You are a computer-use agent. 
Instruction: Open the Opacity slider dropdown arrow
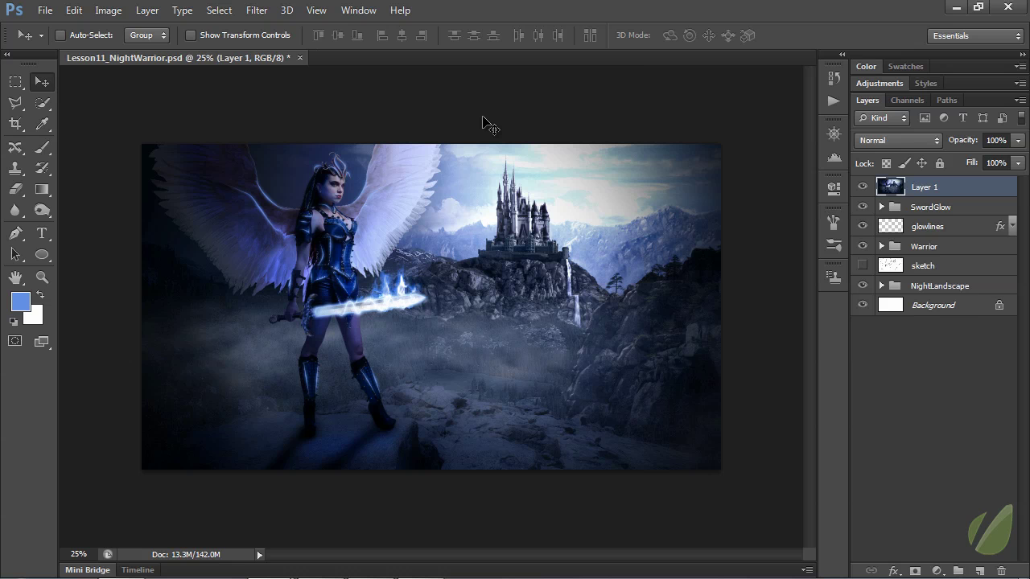click(x=1018, y=141)
